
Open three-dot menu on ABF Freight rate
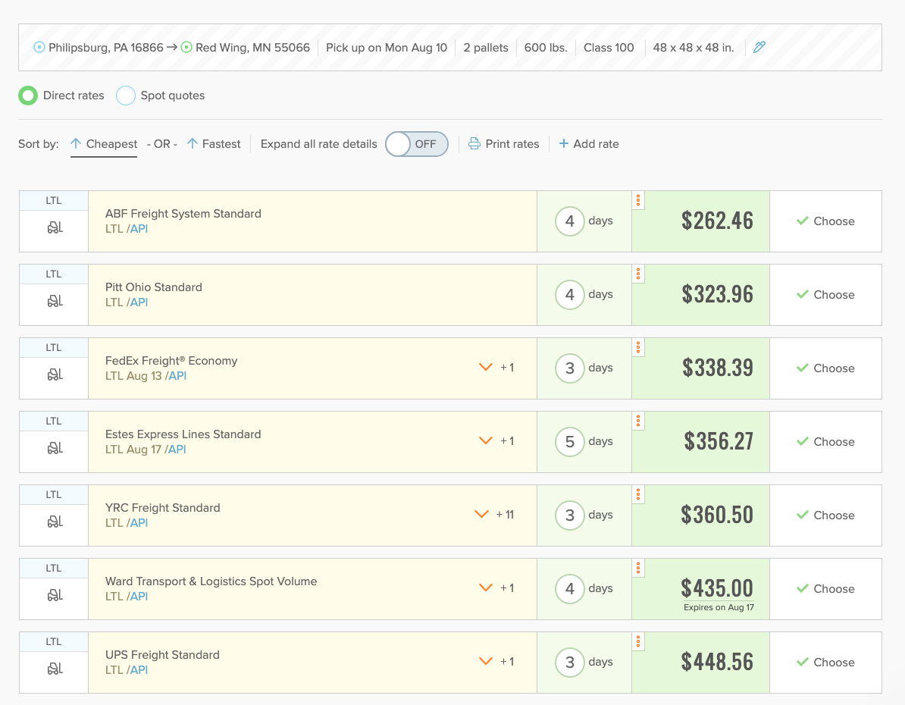point(638,200)
